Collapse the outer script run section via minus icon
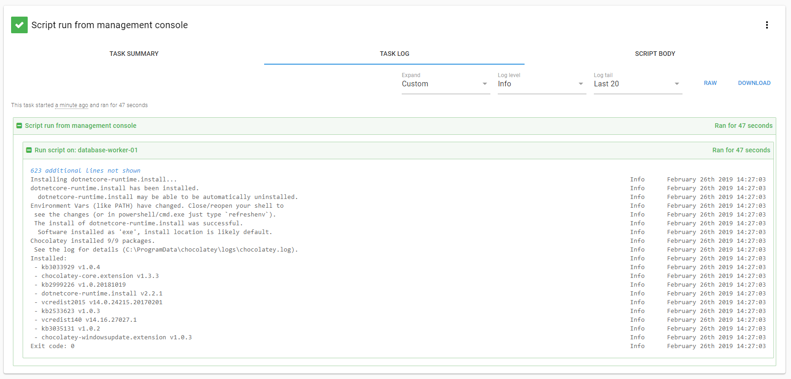791x379 pixels. (19, 126)
